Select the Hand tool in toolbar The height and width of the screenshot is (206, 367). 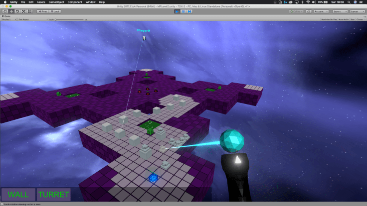coord(5,11)
